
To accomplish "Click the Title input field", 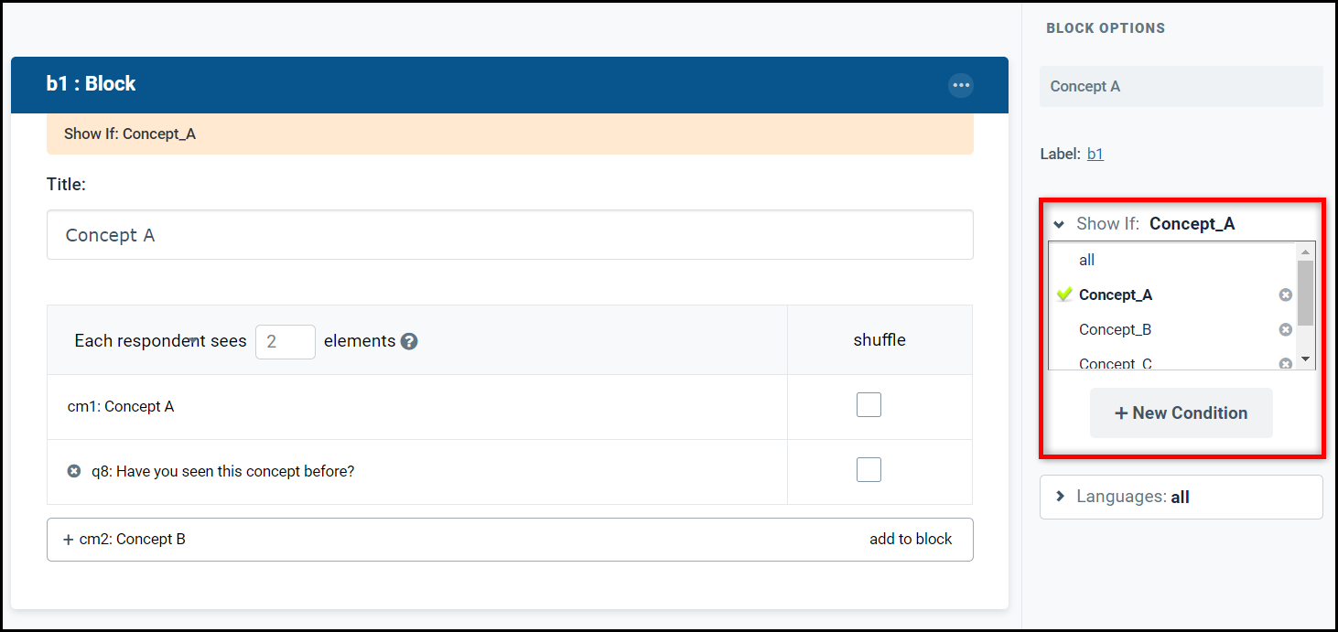I will (x=510, y=235).
